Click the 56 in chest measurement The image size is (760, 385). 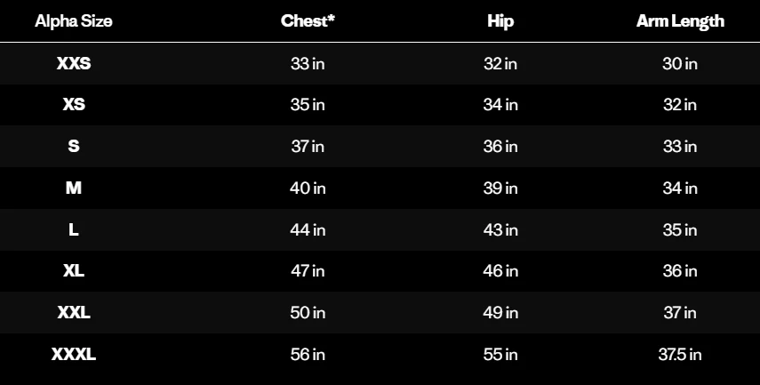(x=308, y=355)
